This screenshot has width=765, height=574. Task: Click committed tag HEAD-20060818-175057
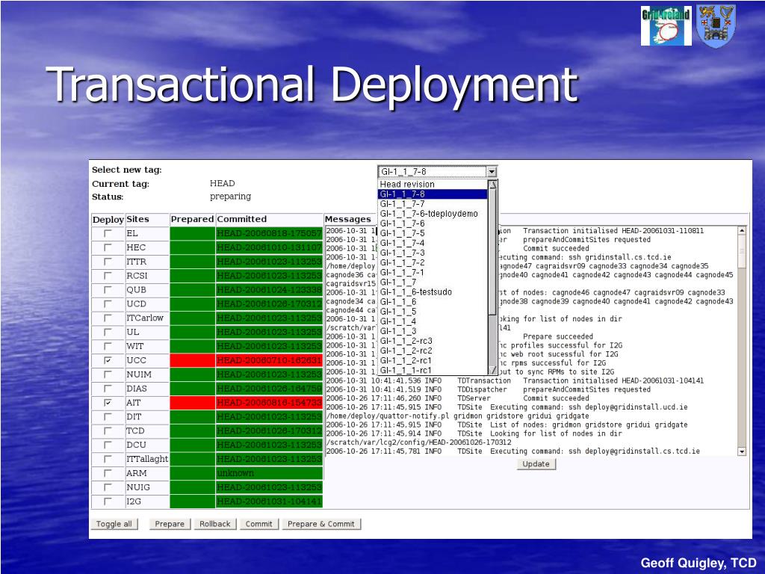[x=269, y=233]
